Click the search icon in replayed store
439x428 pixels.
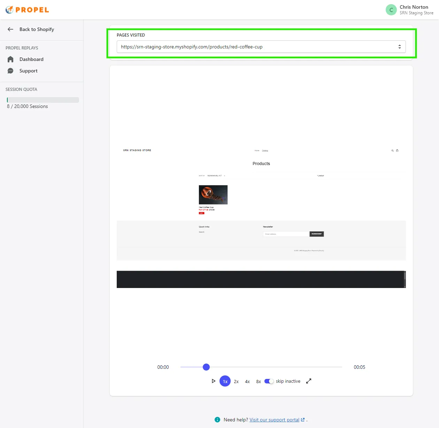coord(393,151)
